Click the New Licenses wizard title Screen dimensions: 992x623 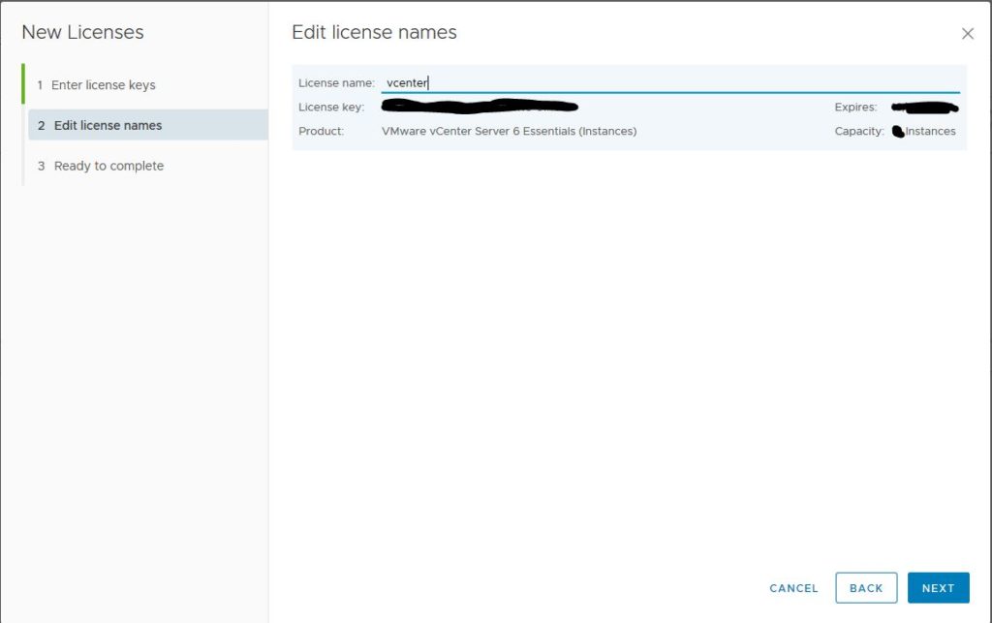83,32
